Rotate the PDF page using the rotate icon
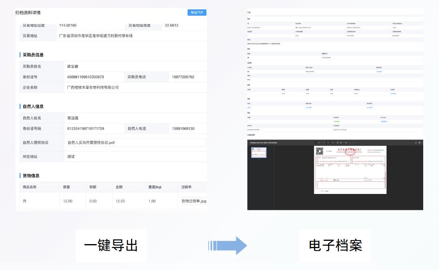Image resolution: width=439 pixels, height=270 pixels. pos(341,142)
